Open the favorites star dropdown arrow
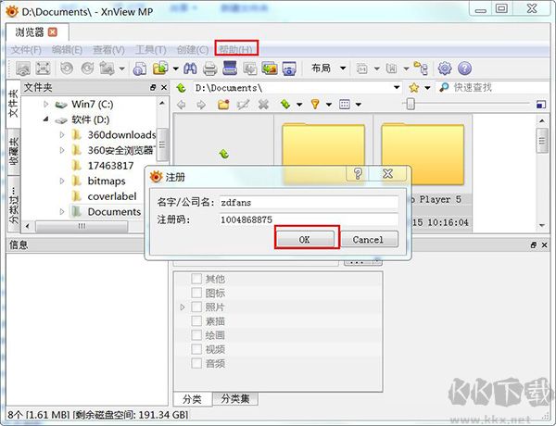 (x=427, y=88)
